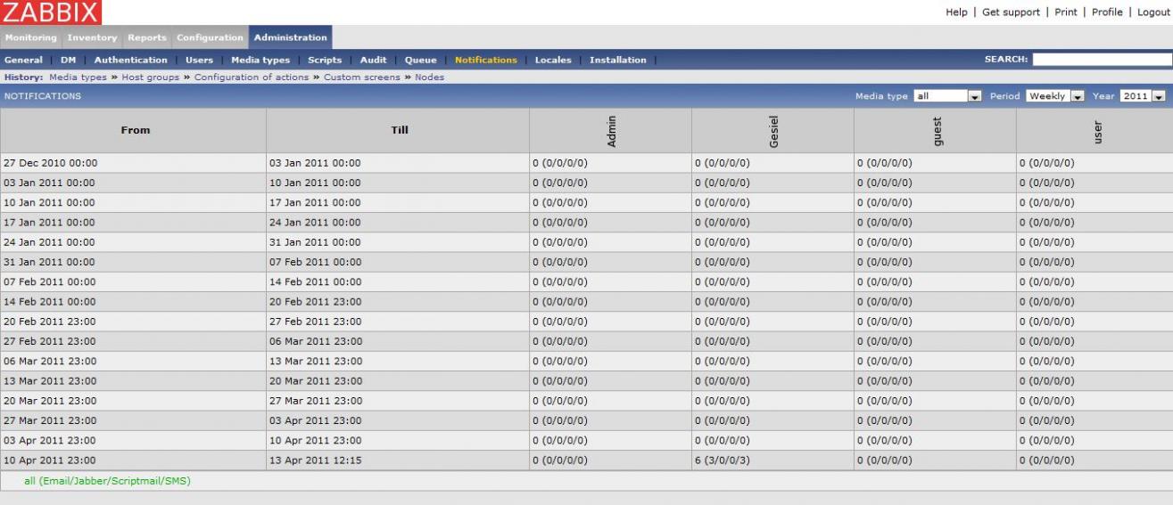This screenshot has height=505, width=1173.
Task: Switch to the Reports tab
Action: coord(146,37)
